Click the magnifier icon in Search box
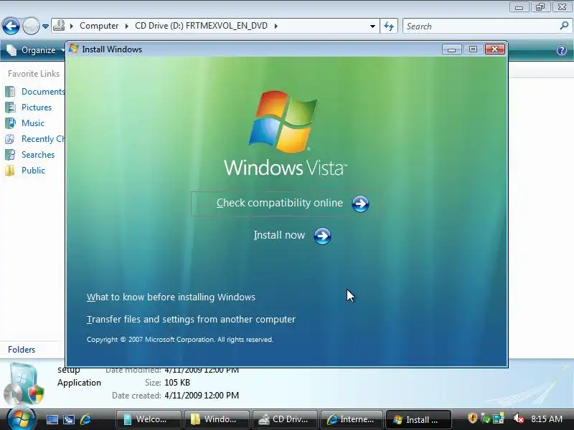 [x=564, y=26]
